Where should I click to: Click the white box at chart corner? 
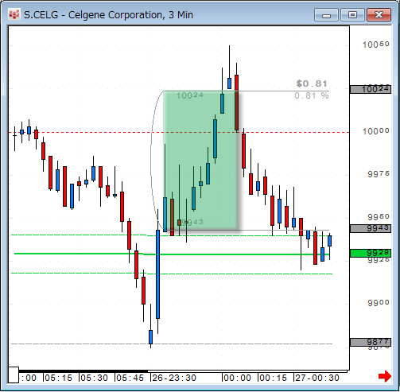[14, 375]
